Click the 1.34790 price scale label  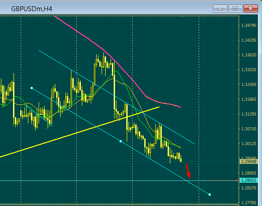coord(249,26)
